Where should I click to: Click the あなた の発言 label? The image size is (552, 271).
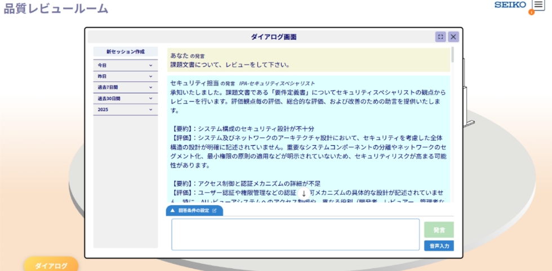(187, 56)
